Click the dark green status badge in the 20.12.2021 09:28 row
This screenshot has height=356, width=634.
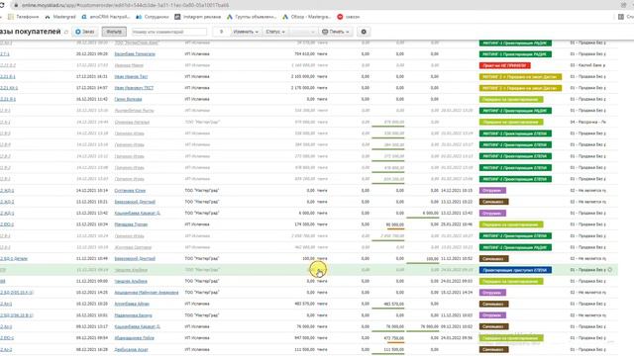[x=515, y=53]
